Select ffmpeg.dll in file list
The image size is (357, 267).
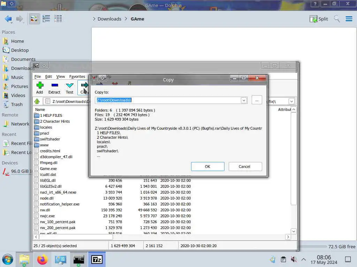[x=48, y=163]
